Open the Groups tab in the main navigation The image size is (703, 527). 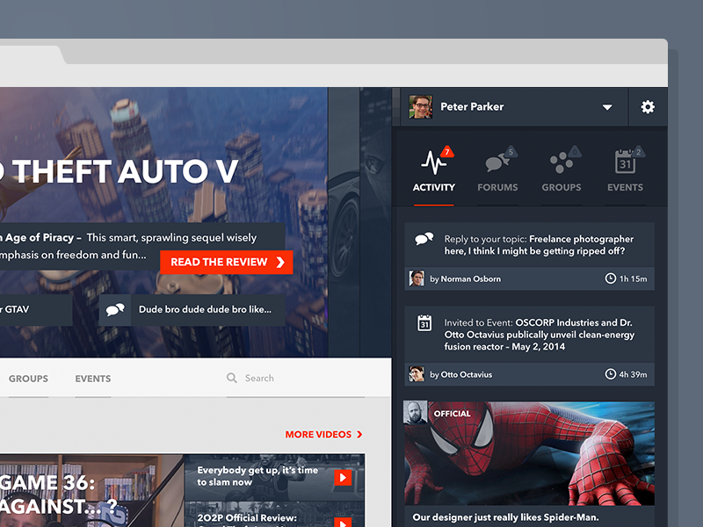tap(28, 379)
